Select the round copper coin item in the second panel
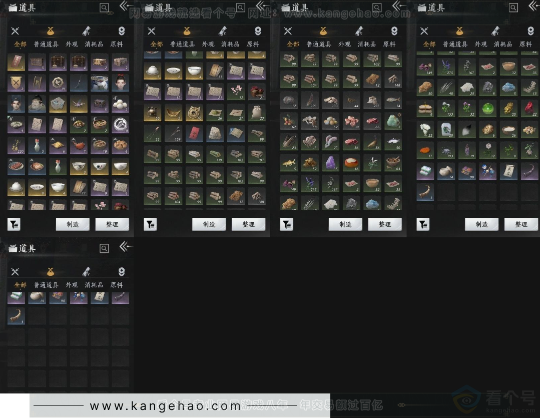Screen dimensions: 540x418 [194, 112]
